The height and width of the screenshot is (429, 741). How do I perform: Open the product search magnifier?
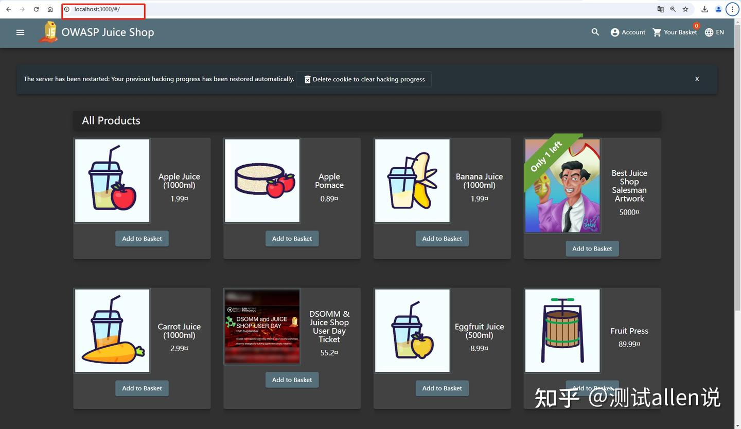[595, 32]
